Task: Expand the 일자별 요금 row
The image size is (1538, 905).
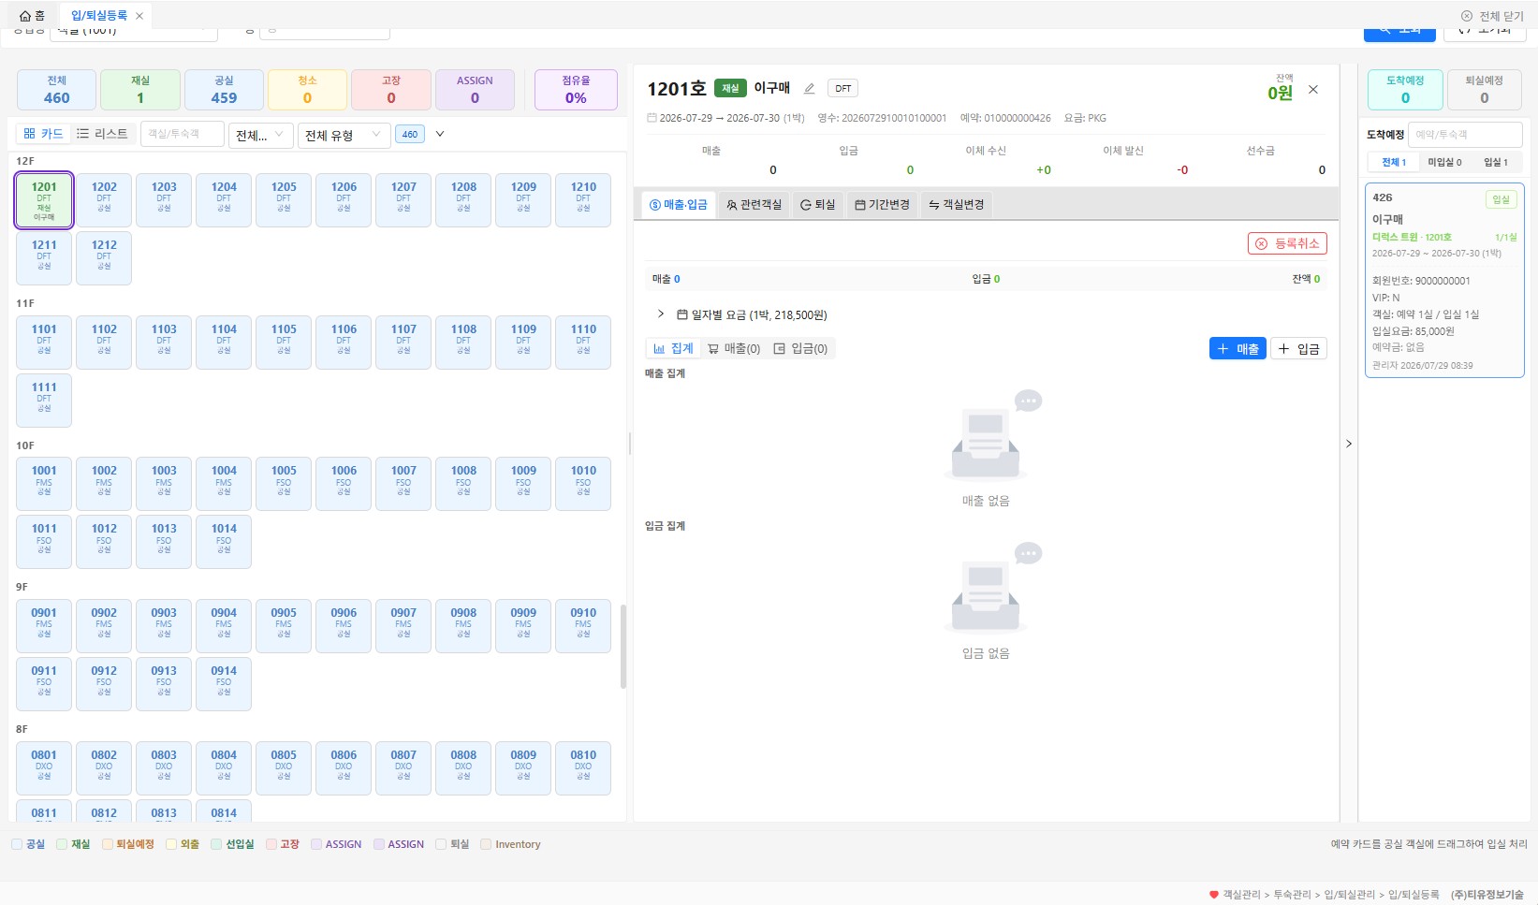Action: (x=661, y=314)
